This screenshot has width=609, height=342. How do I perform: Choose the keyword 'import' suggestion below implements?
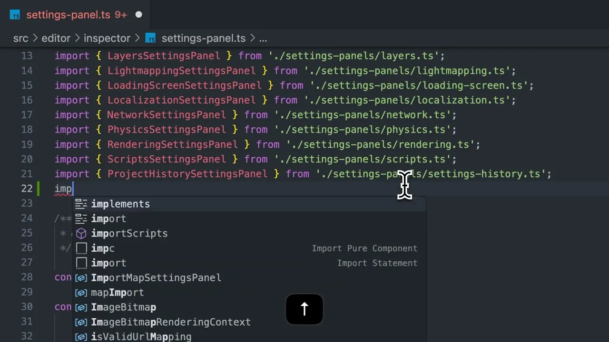[249, 218]
